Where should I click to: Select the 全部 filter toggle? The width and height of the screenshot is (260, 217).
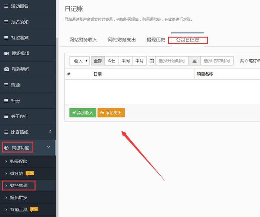(x=98, y=61)
